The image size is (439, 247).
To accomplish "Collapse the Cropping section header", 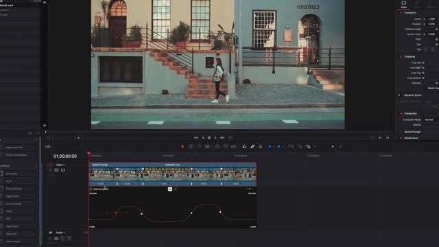I will point(410,56).
